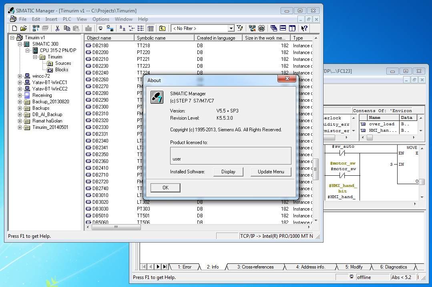Sort by Object name column header
432x287 pixels.
click(109, 38)
